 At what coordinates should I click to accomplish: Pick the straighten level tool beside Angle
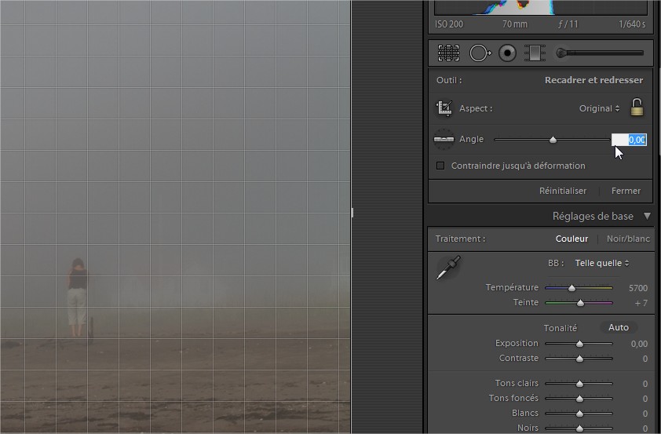coord(444,140)
